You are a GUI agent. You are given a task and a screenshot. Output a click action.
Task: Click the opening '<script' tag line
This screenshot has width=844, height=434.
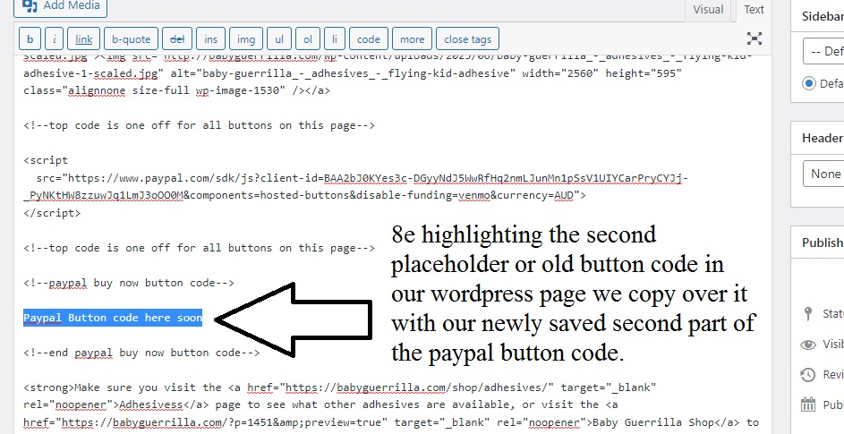pos(46,160)
